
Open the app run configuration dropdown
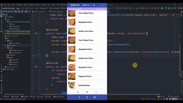110,8
